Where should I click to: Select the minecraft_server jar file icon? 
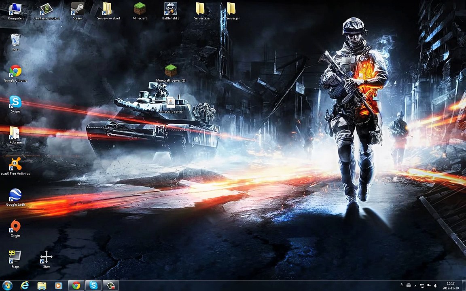[x=171, y=105]
